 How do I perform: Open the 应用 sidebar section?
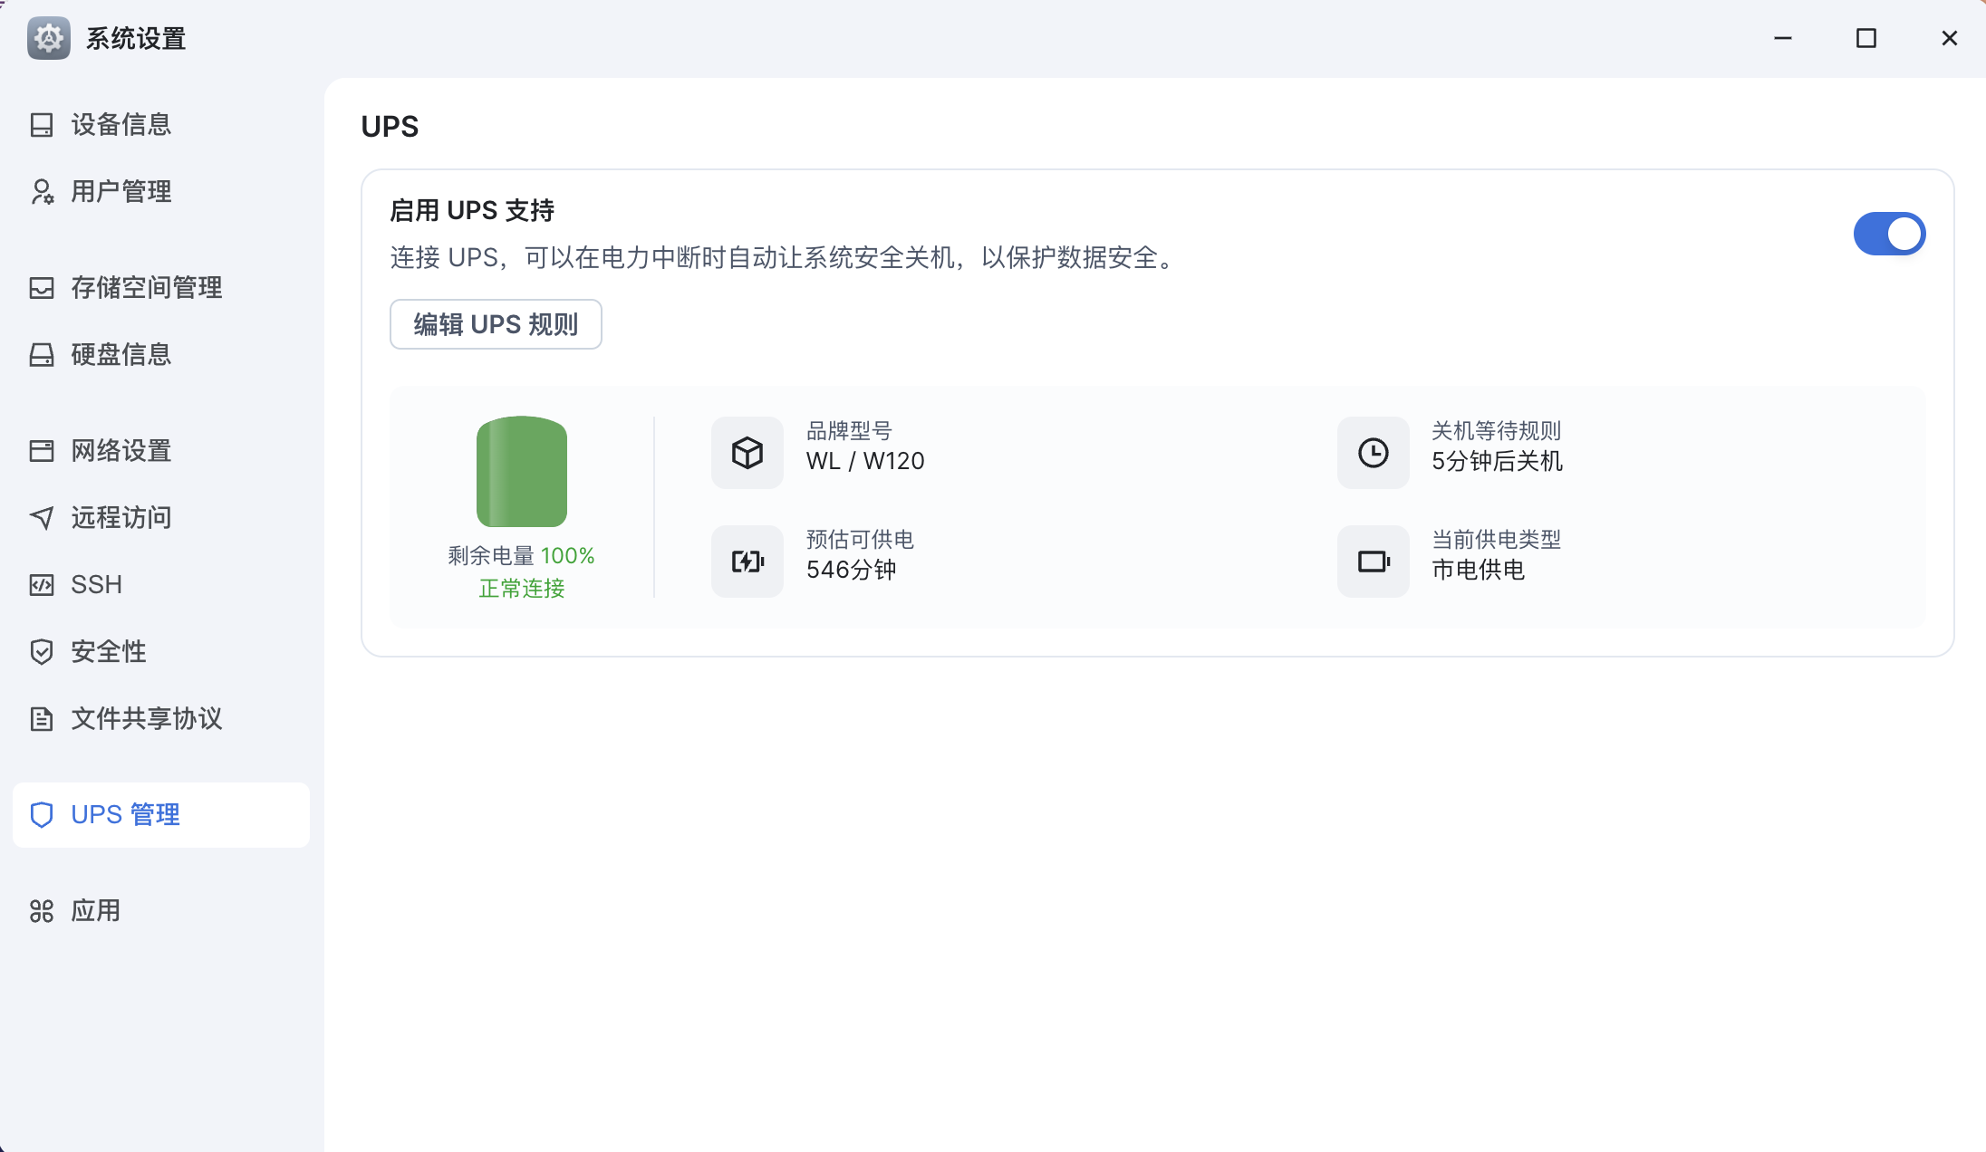click(x=95, y=911)
